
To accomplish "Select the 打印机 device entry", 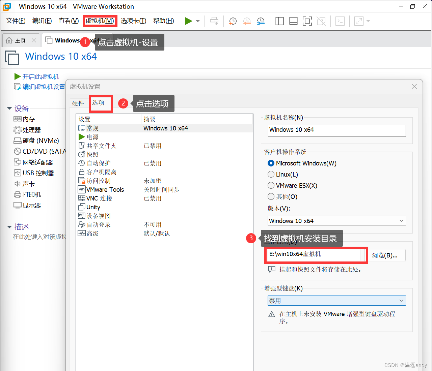I will point(27,194).
